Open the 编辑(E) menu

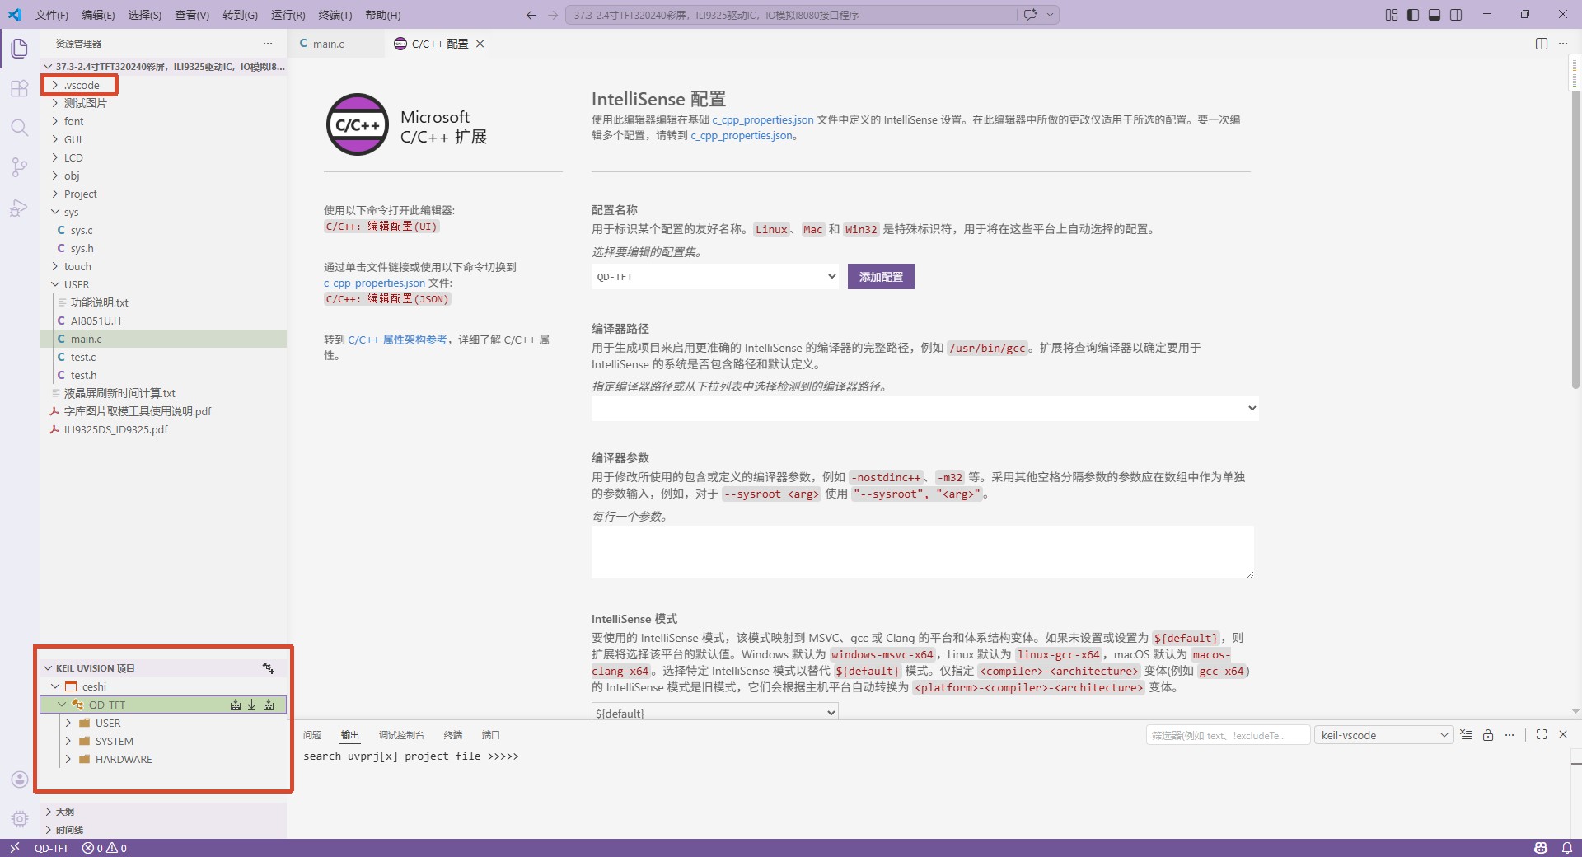(98, 15)
